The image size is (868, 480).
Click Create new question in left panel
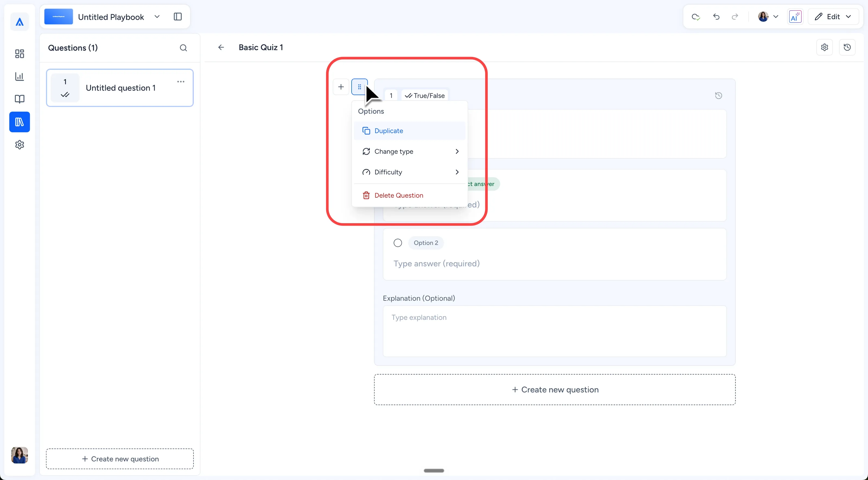tap(120, 459)
